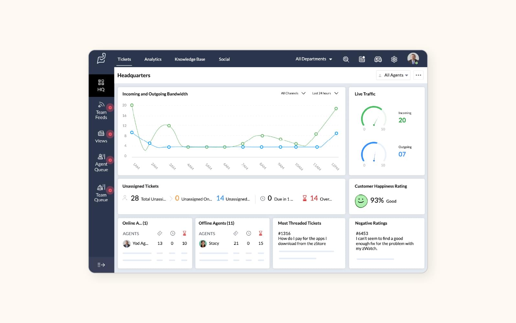The height and width of the screenshot is (323, 516).
Task: Click 28 Total Unassigned tickets
Action: (148, 198)
